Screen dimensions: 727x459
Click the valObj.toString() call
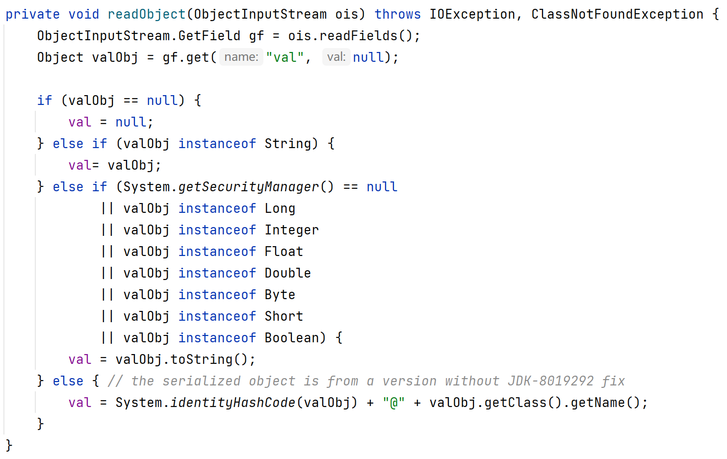point(182,359)
